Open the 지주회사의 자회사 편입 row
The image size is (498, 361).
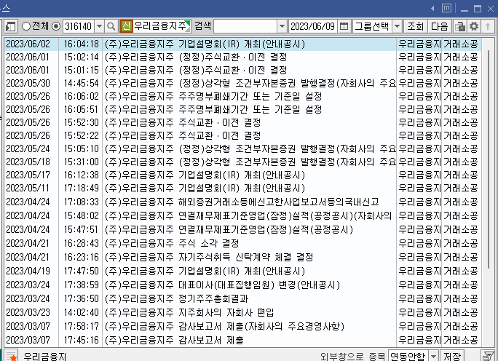pyautogui.click(x=242, y=313)
